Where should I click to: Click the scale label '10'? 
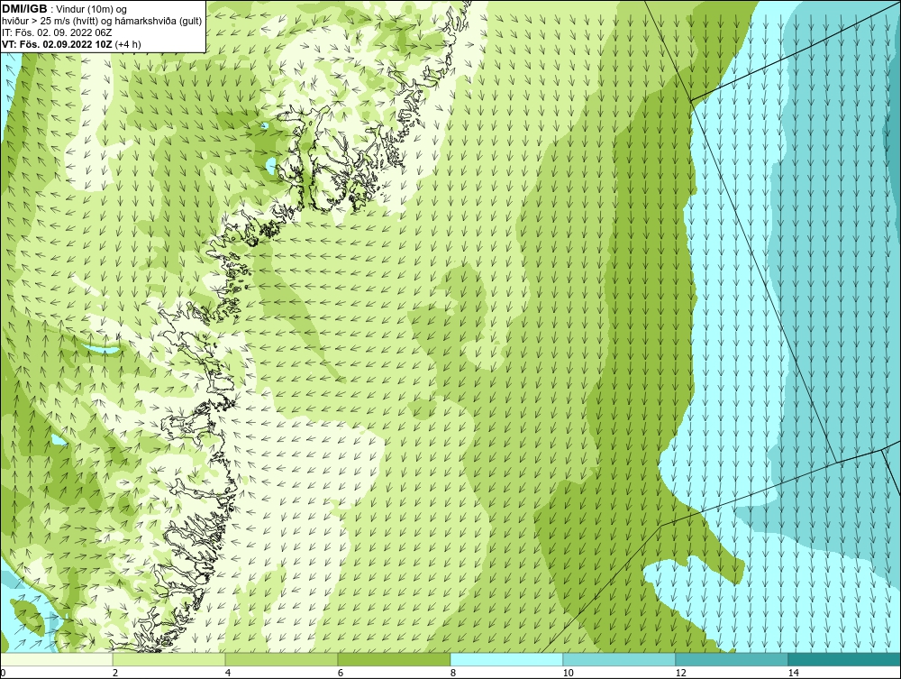pyautogui.click(x=568, y=674)
